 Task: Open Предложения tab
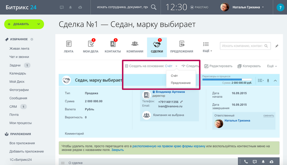click(x=181, y=47)
